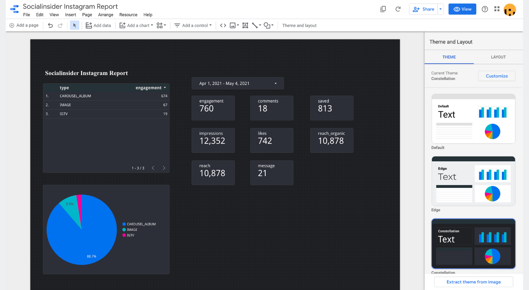Click the type column header
The image size is (529, 290).
tap(64, 88)
